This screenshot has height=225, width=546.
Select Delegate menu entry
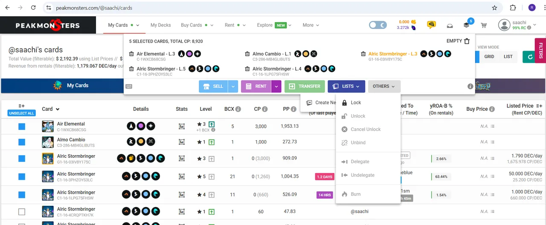tap(368, 162)
